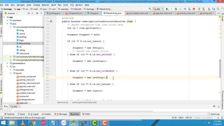Collapse the java folder
The width and height of the screenshot is (224, 126).
coord(7,24)
